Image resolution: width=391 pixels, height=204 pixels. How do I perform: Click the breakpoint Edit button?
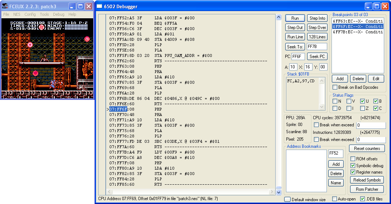[376, 79]
